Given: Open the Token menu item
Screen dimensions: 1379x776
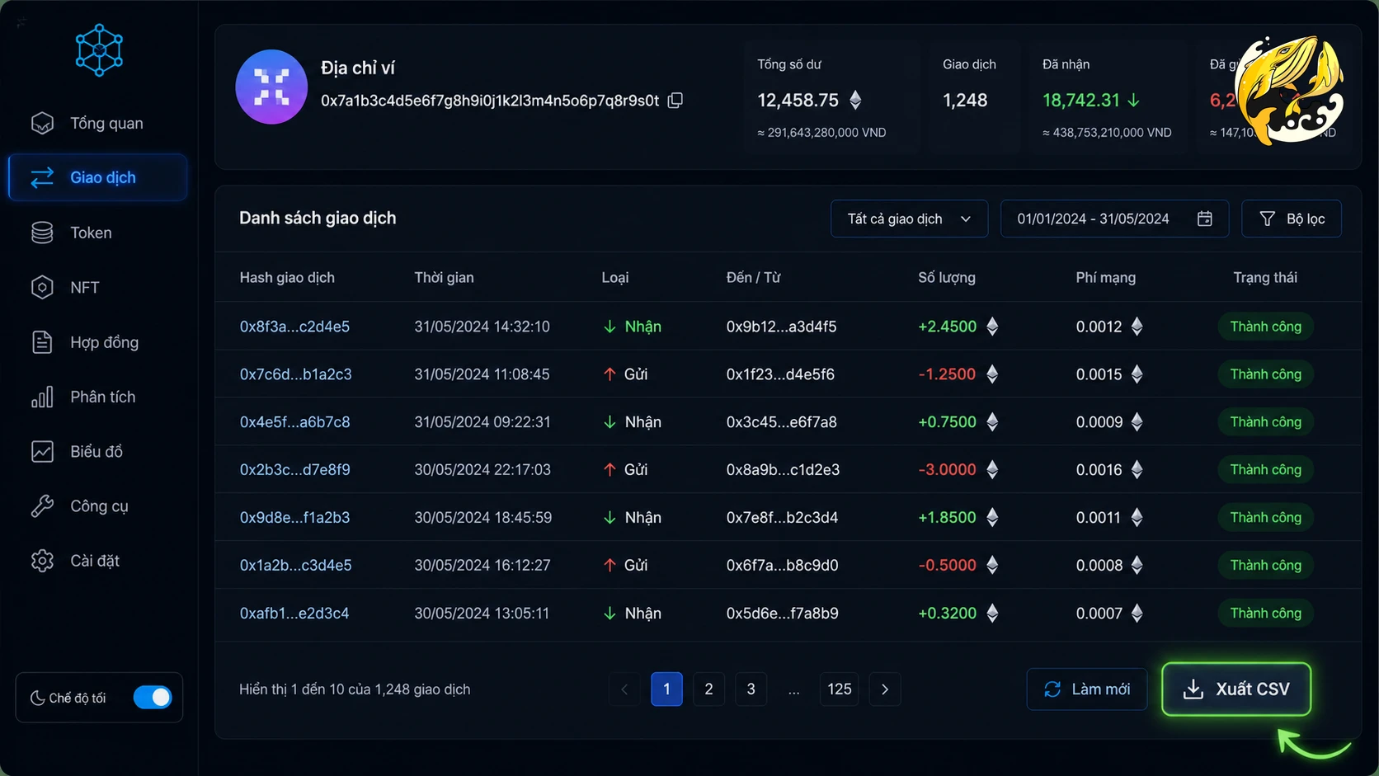Looking at the screenshot, I should 98,233.
